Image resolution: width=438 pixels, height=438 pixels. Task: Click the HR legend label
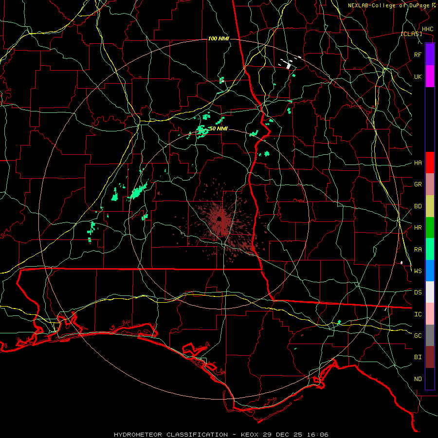pos(418,228)
